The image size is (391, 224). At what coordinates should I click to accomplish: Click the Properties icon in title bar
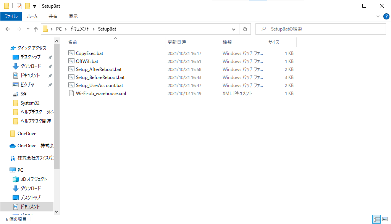19,6
